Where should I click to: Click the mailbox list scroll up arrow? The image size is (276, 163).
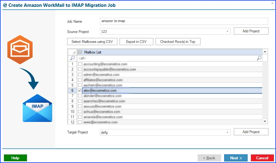[265, 52]
